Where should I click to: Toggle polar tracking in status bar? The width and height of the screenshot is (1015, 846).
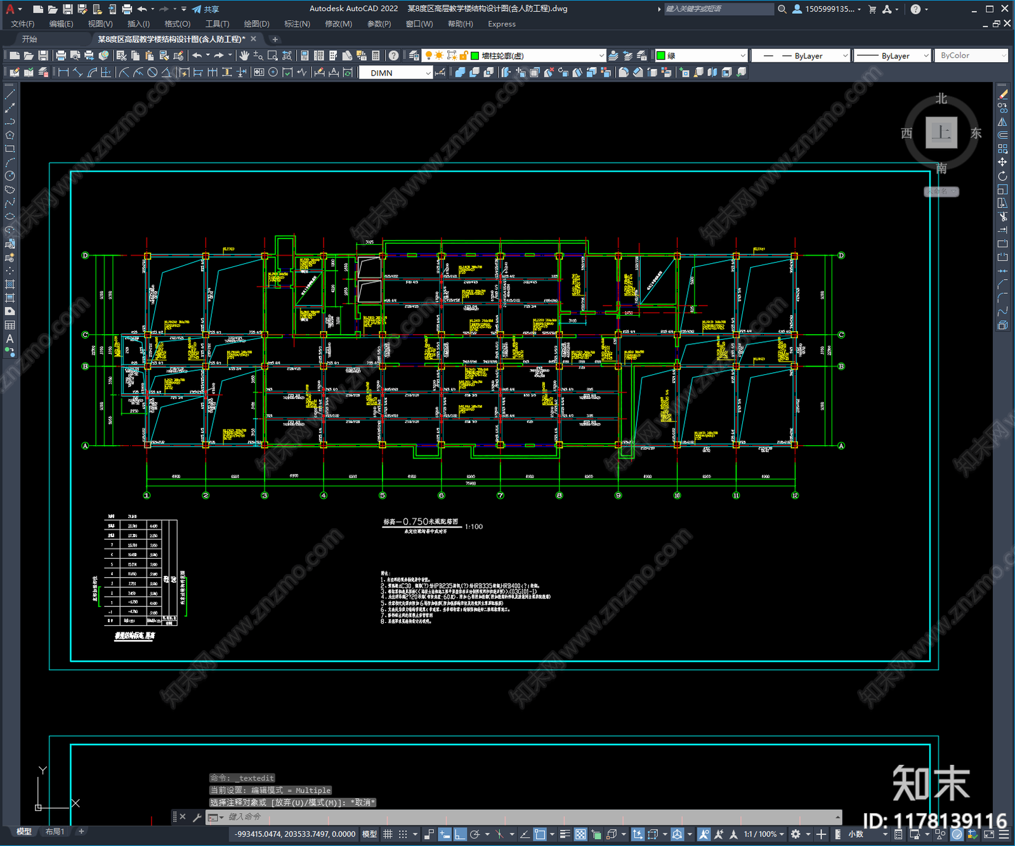pyautogui.click(x=475, y=834)
